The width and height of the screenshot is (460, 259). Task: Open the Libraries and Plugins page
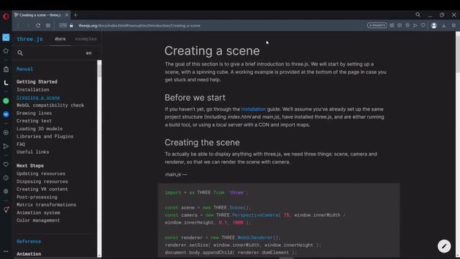click(x=45, y=136)
